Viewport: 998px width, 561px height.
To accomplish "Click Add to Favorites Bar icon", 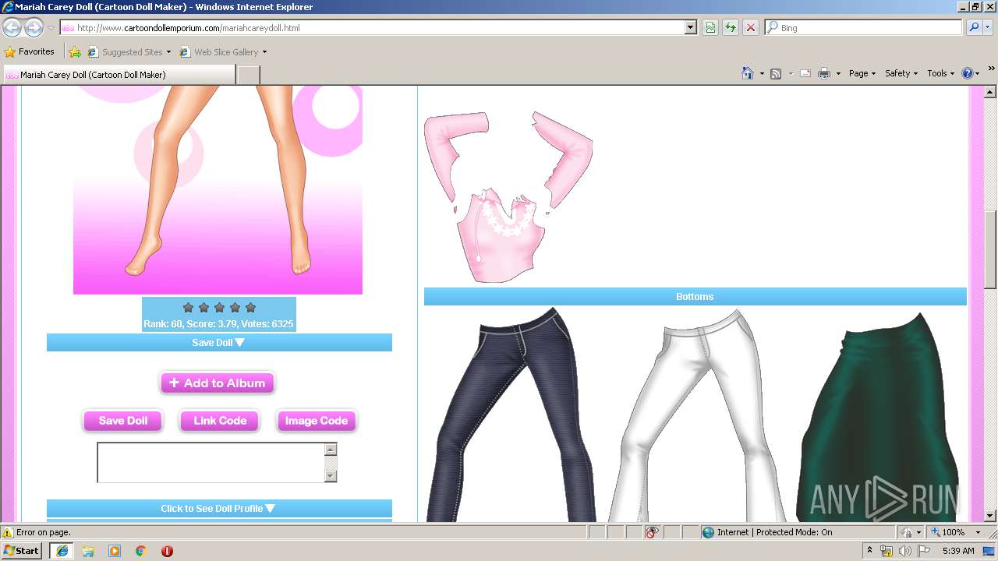I will (75, 52).
